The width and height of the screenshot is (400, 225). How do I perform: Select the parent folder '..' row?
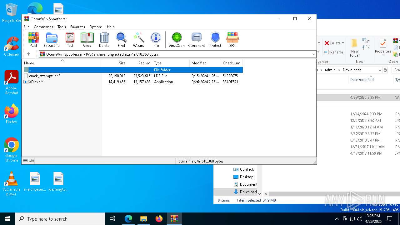[132, 70]
